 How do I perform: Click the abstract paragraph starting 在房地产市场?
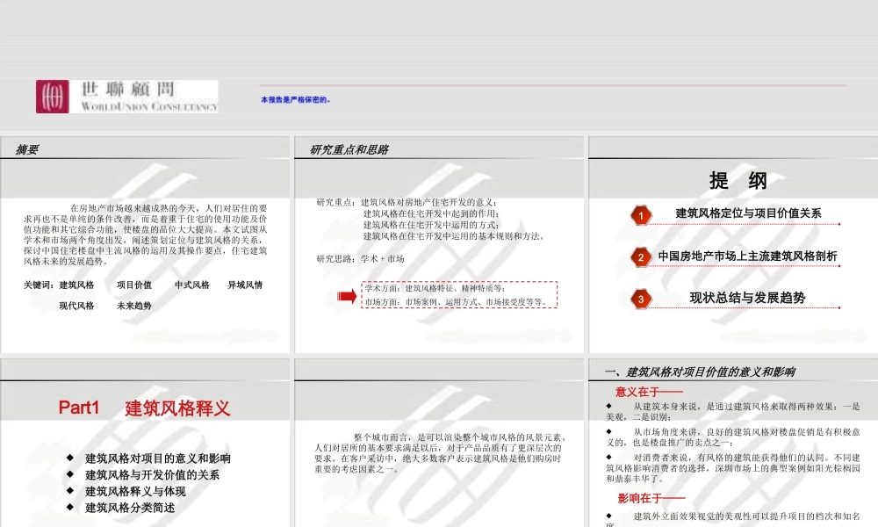tap(145, 235)
